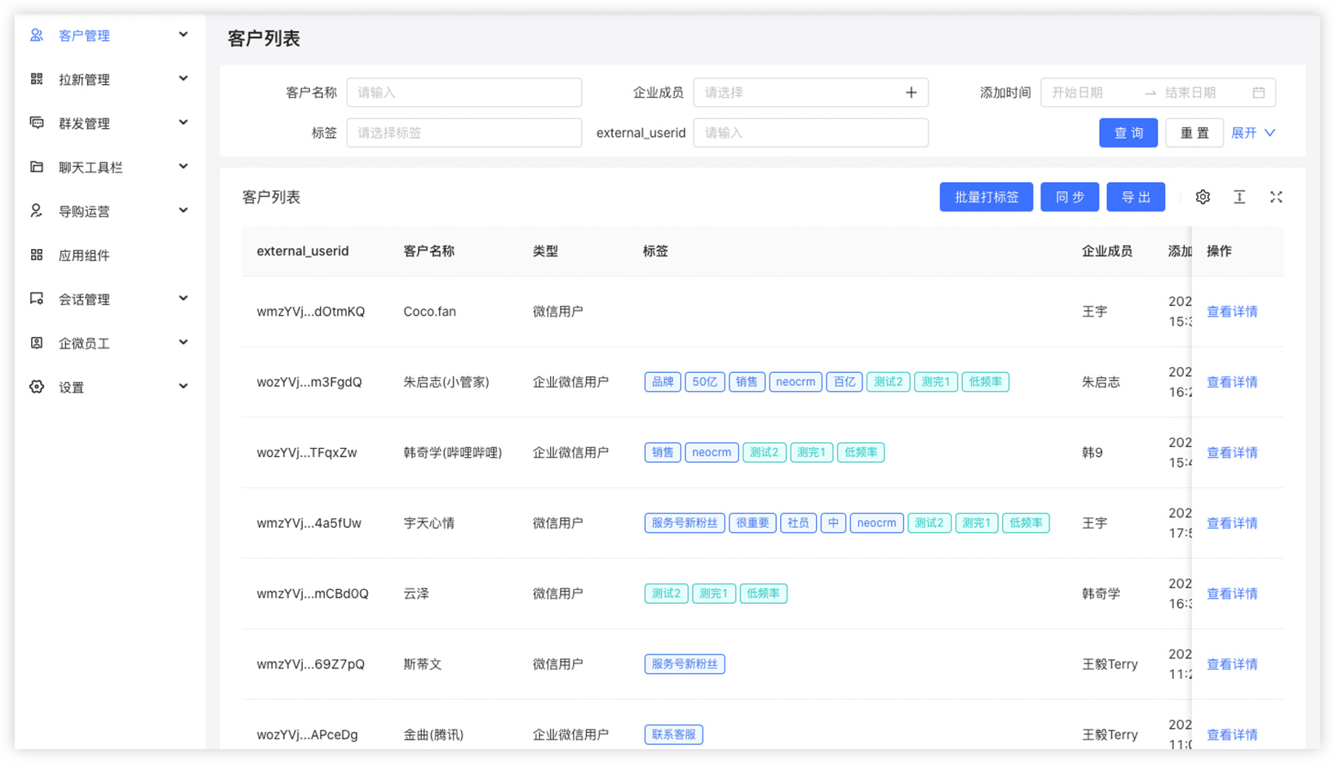Click the external_userid column header
The width and height of the screenshot is (1335, 763).
(303, 251)
